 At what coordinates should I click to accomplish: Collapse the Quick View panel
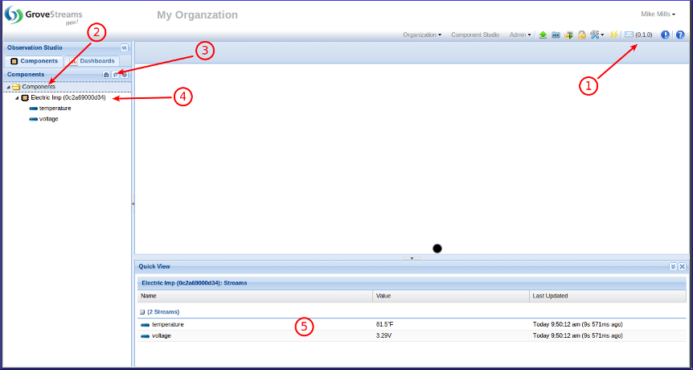point(673,266)
